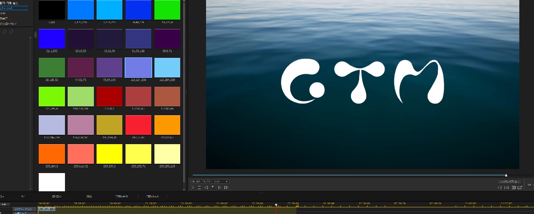Select the royal blue 4,40,2x9 swatch
The height and width of the screenshot is (214, 534).
click(138, 9)
